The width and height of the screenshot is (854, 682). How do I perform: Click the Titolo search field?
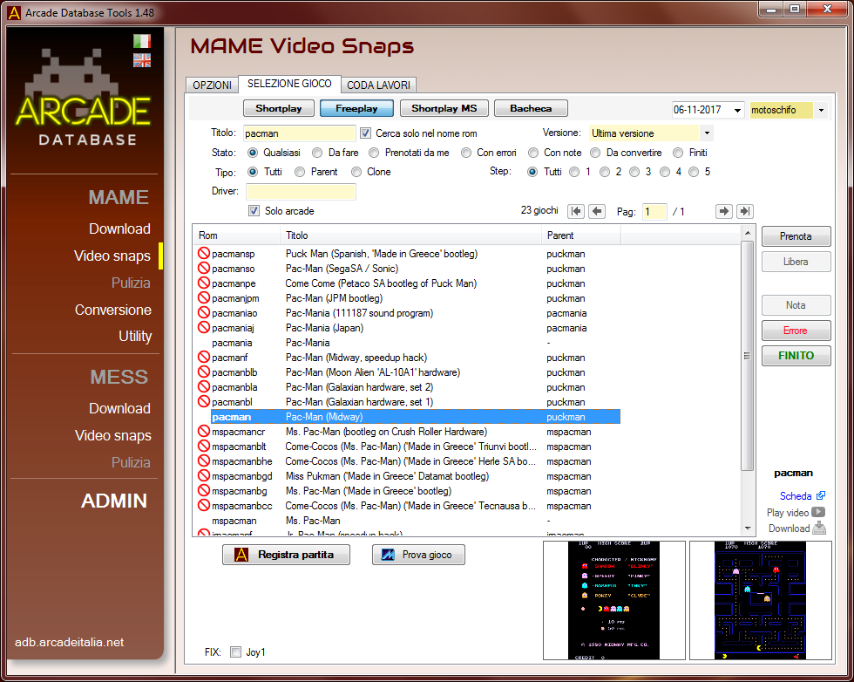click(300, 133)
